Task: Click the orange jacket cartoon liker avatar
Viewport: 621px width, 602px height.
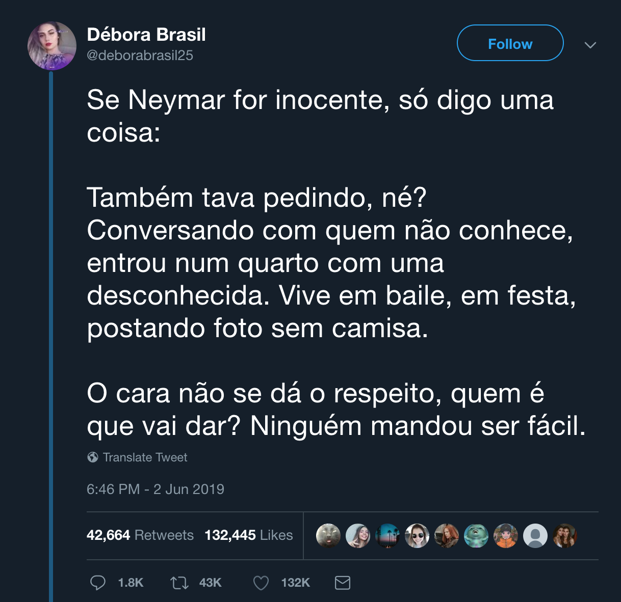Action: coord(506,536)
